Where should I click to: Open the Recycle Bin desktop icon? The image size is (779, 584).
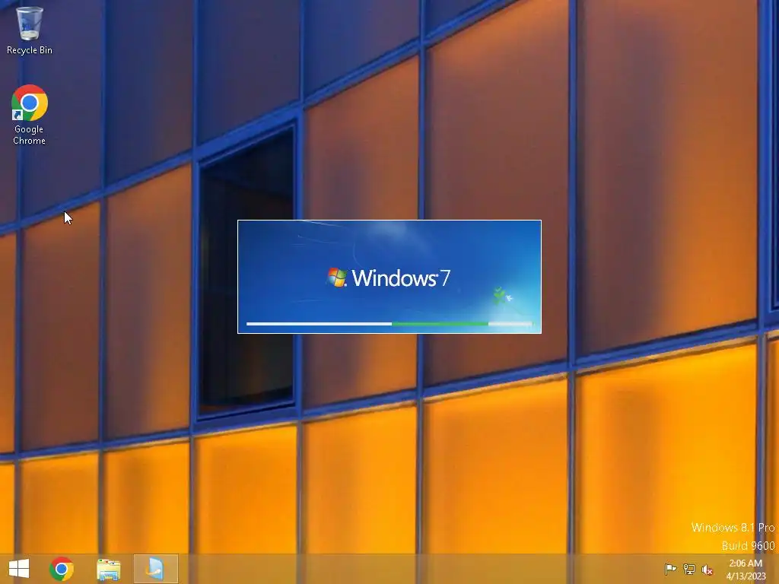click(30, 30)
